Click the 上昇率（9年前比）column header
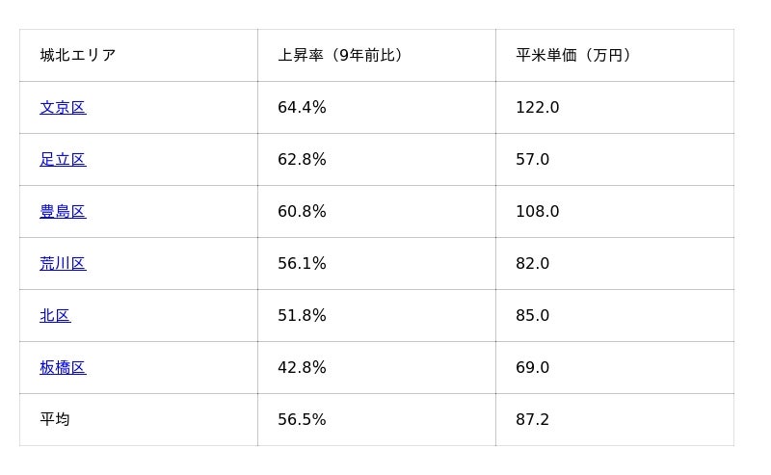771x475 pixels. click(340, 56)
